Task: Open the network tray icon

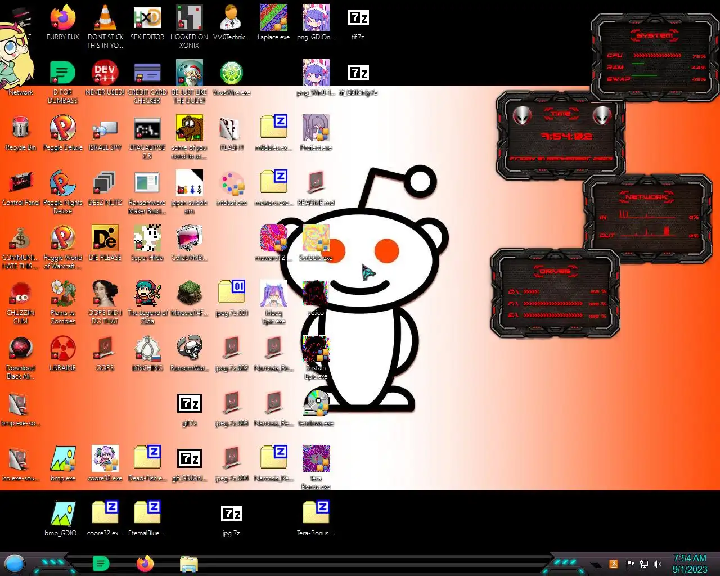Action: [x=644, y=564]
